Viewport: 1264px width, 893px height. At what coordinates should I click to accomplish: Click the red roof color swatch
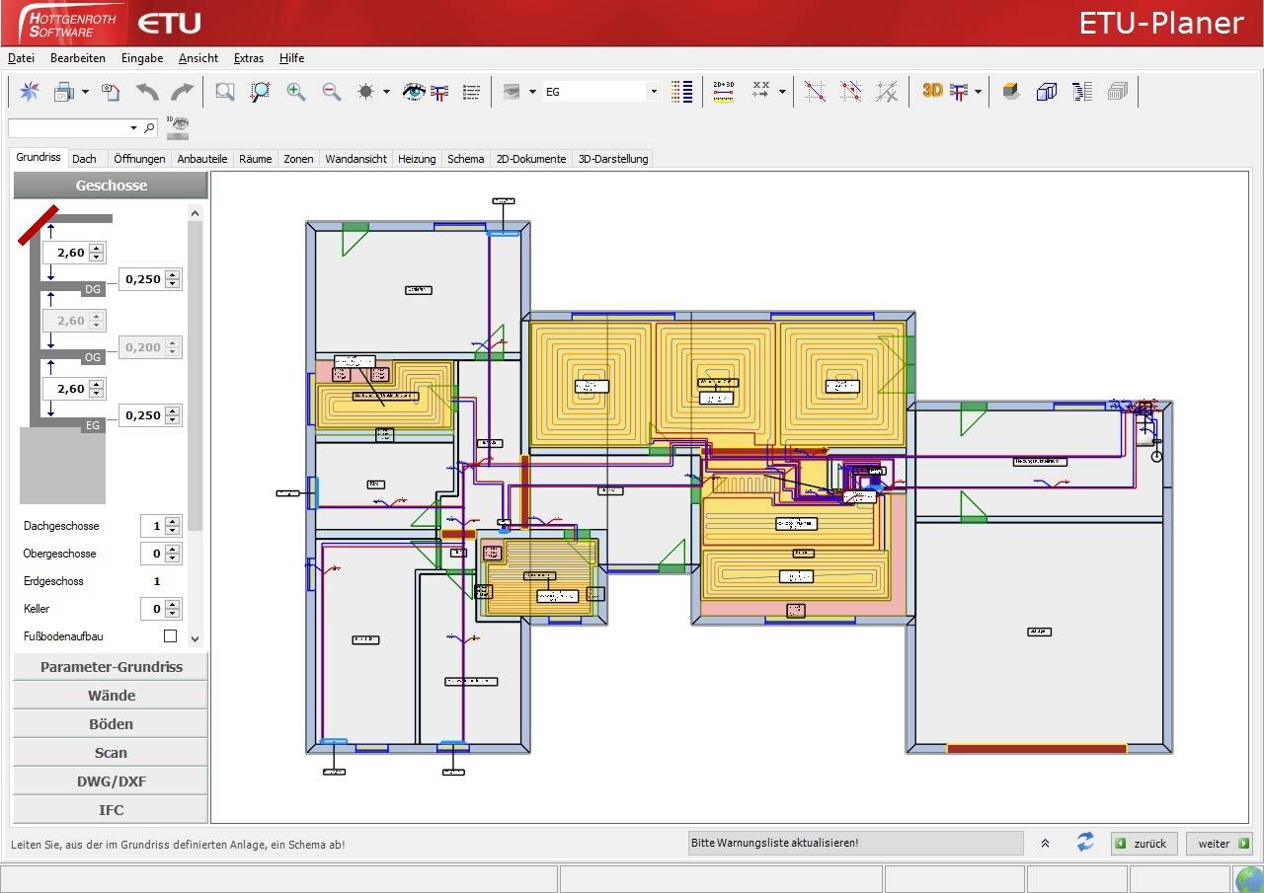38,224
